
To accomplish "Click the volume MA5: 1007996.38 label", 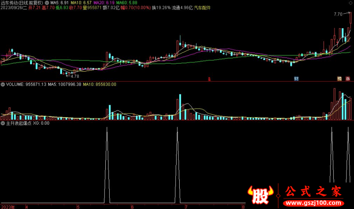I will (65, 84).
